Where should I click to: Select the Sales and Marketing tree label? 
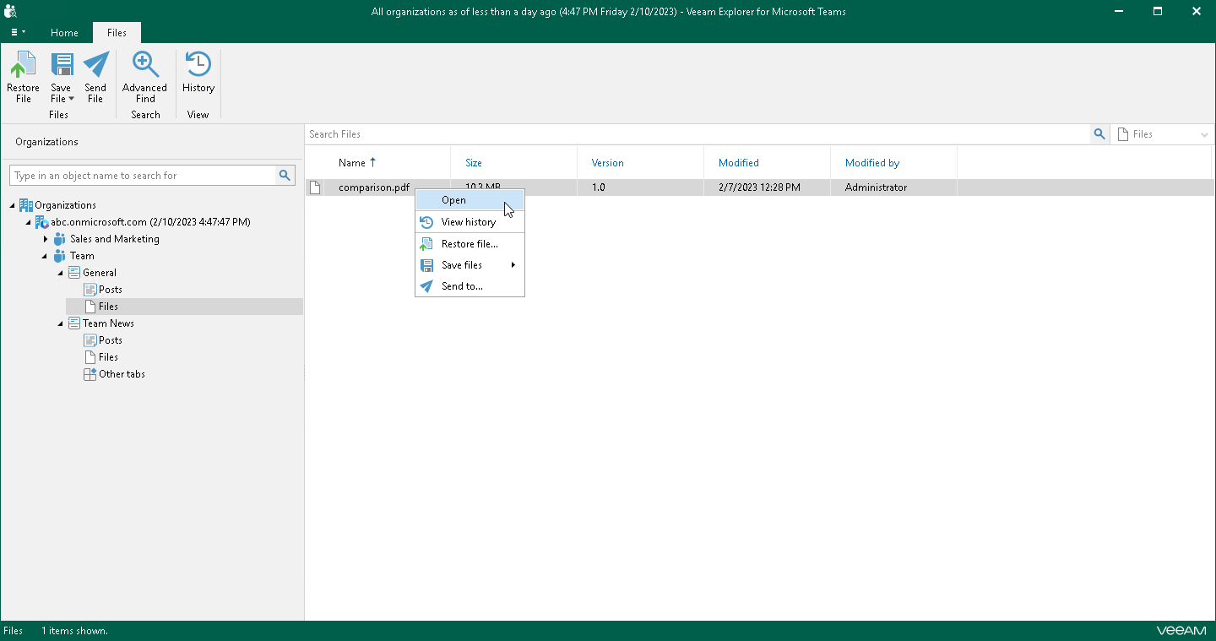[115, 239]
